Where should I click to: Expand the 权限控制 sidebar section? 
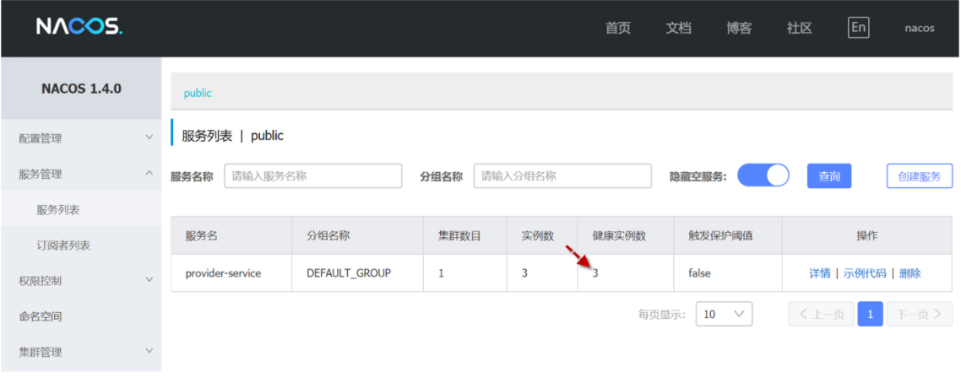point(82,281)
